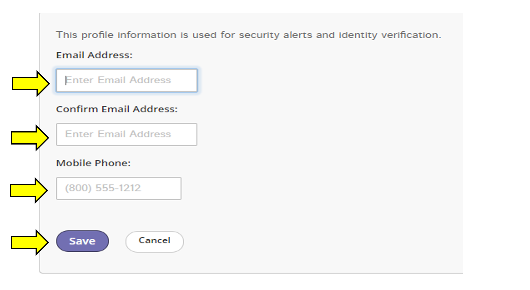The height and width of the screenshot is (290, 530).
Task: Click the word "security" in the description
Action: pyautogui.click(x=259, y=35)
